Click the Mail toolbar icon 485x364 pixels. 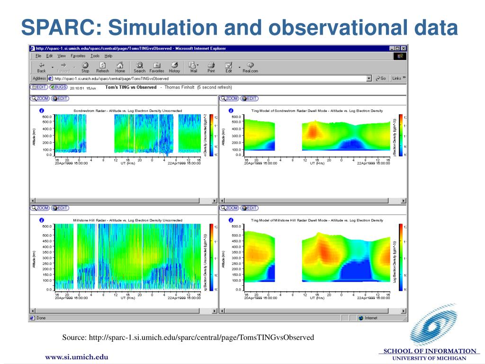(193, 67)
